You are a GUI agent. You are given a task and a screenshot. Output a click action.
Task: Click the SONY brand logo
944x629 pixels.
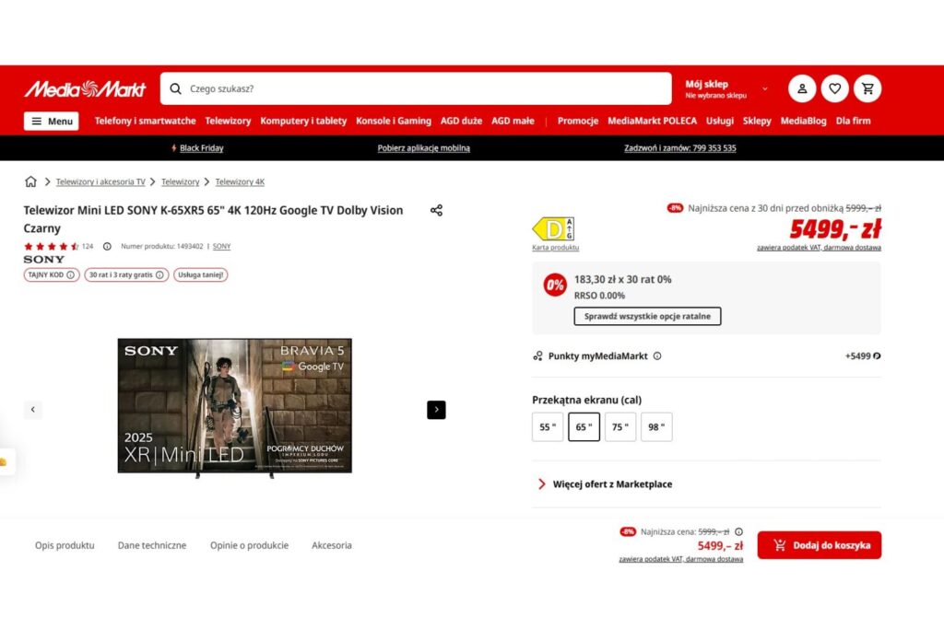tap(44, 259)
